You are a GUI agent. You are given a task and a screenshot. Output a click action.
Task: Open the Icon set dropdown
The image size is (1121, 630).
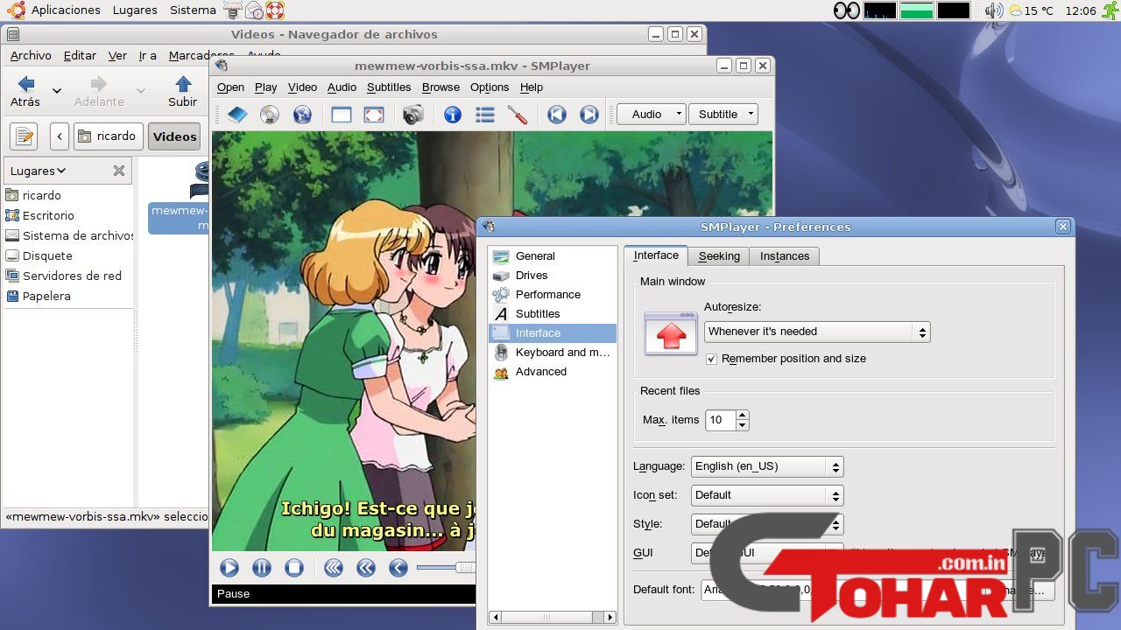767,495
